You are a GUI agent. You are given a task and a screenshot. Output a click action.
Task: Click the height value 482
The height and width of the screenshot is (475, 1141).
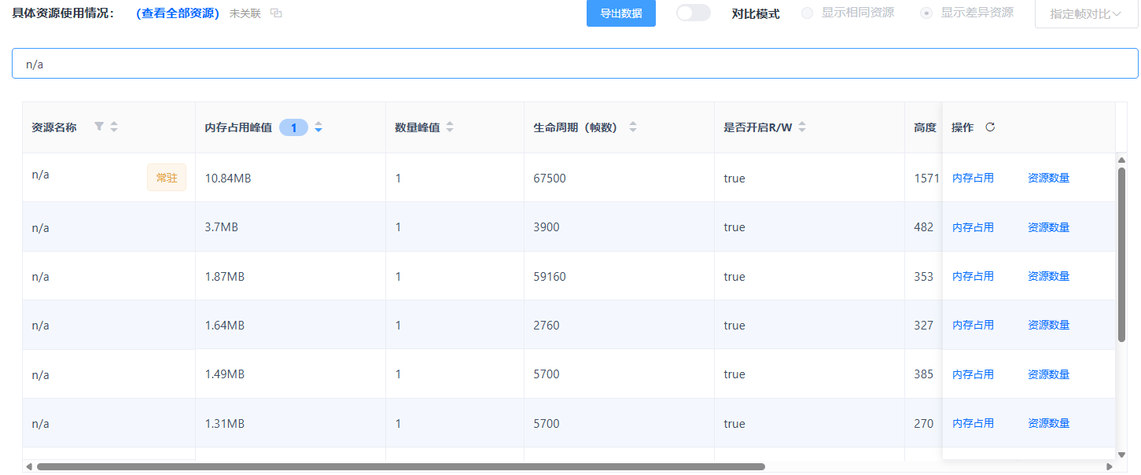924,227
